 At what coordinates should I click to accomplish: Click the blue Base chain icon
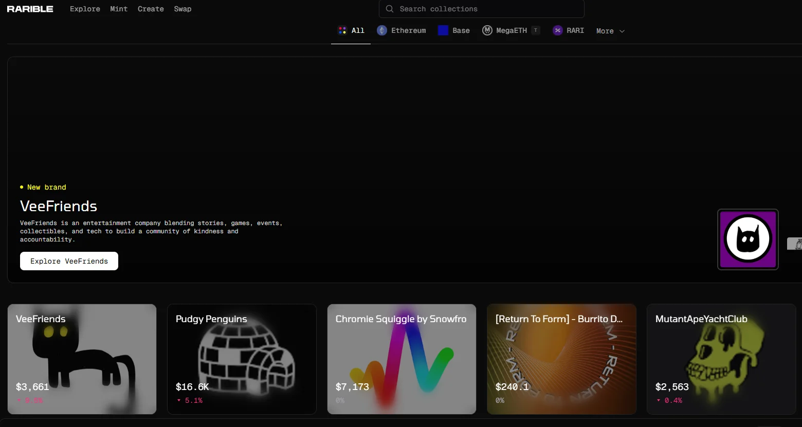tap(443, 30)
